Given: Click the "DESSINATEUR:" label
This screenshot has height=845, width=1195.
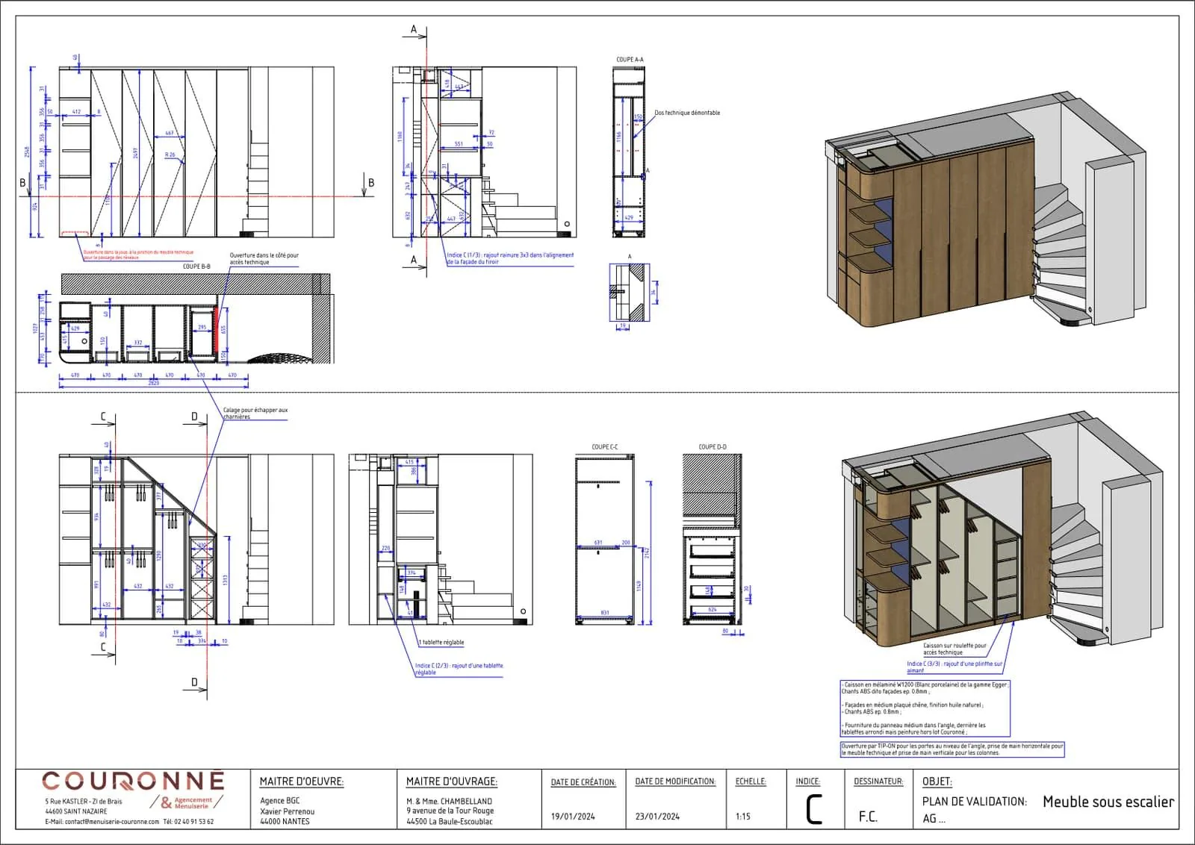Looking at the screenshot, I should tap(878, 782).
